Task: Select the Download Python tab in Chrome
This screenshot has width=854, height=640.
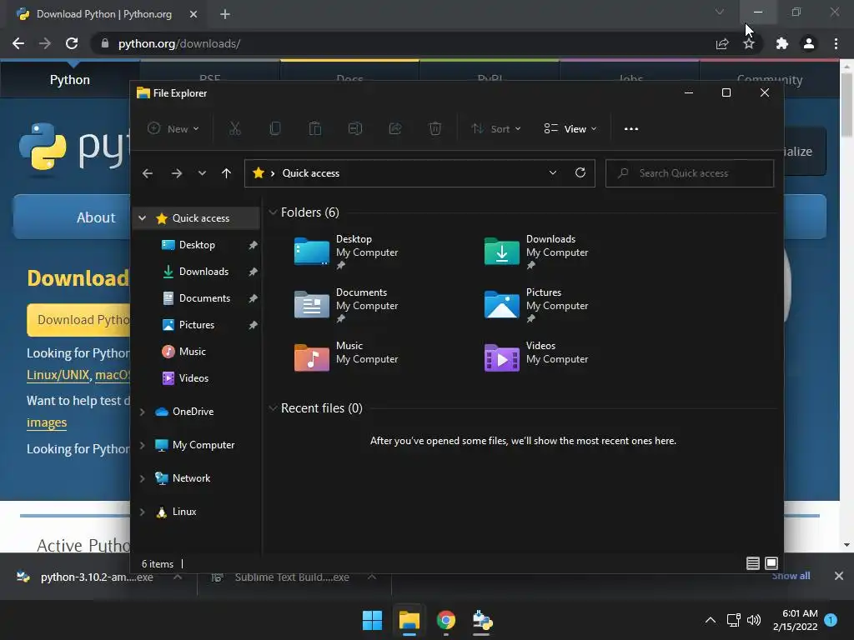Action: 104,14
